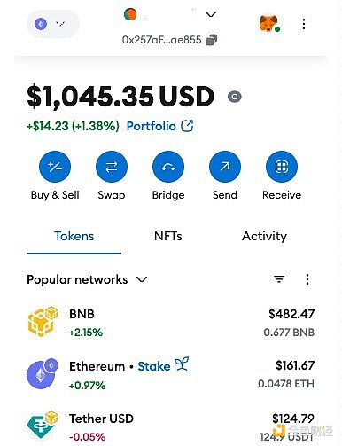Open the token list three-dot menu
Image resolution: width=342 pixels, height=446 pixels.
pyautogui.click(x=307, y=279)
